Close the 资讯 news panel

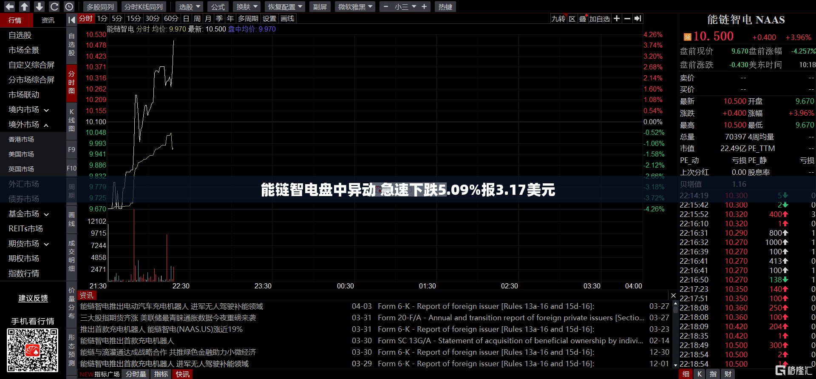[x=673, y=295]
